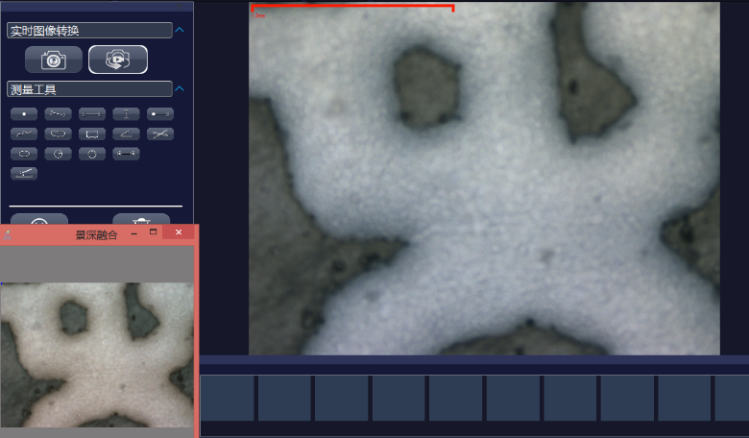Maximize the 景深融合 window
The width and height of the screenshot is (749, 438).
[x=153, y=233]
